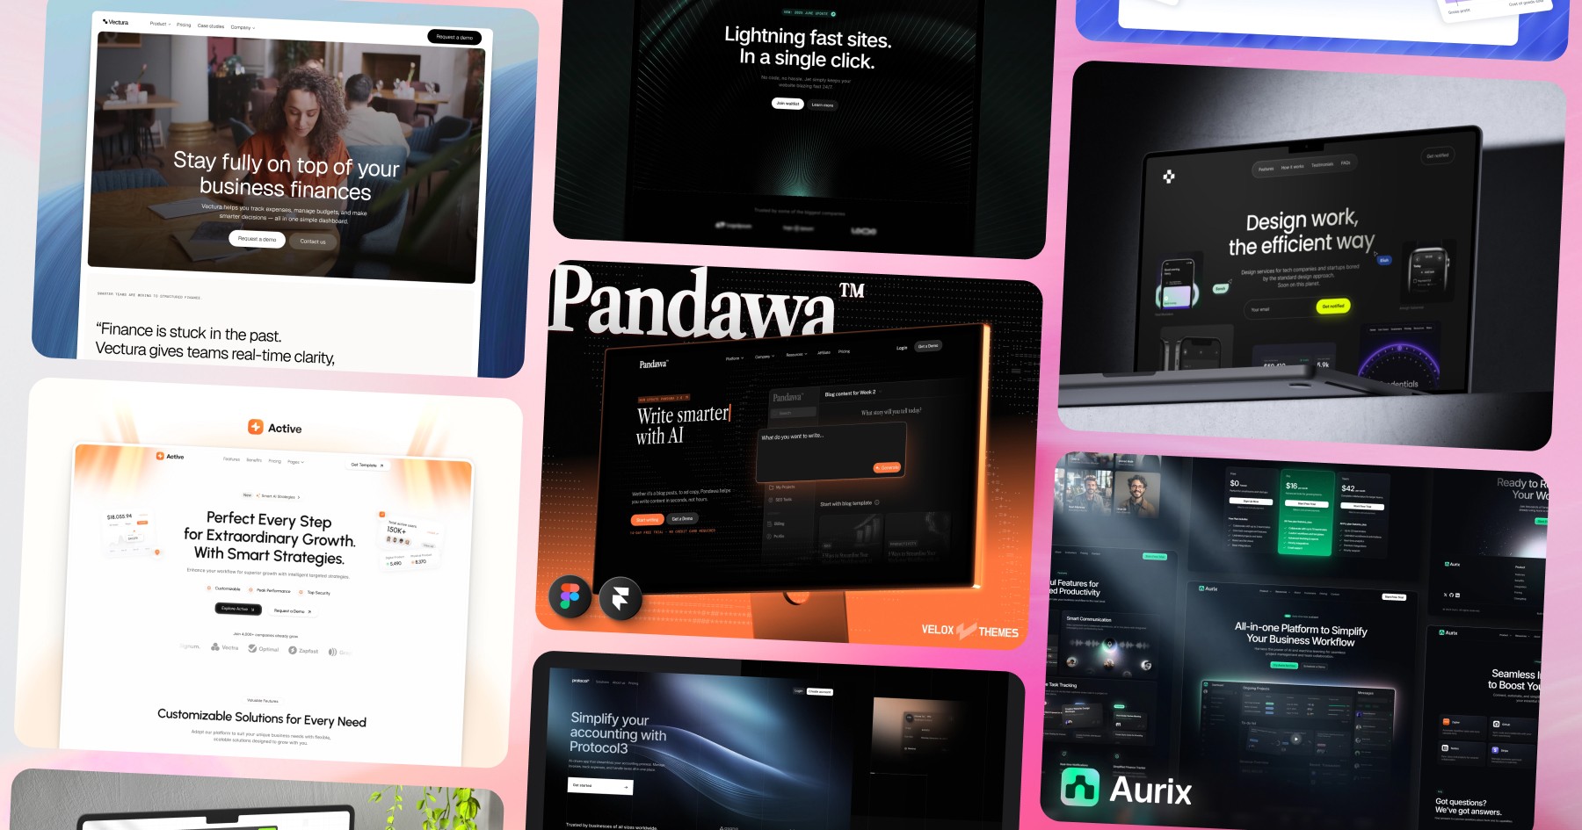The image size is (1582, 830).
Task: Click the large orange Active logo icon
Action: click(x=256, y=427)
